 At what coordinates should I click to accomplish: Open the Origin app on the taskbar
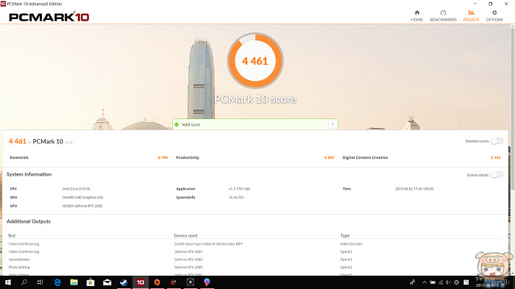[157, 282]
